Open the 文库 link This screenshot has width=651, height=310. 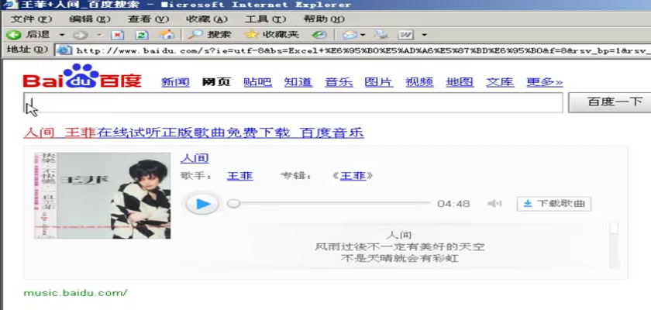[500, 82]
